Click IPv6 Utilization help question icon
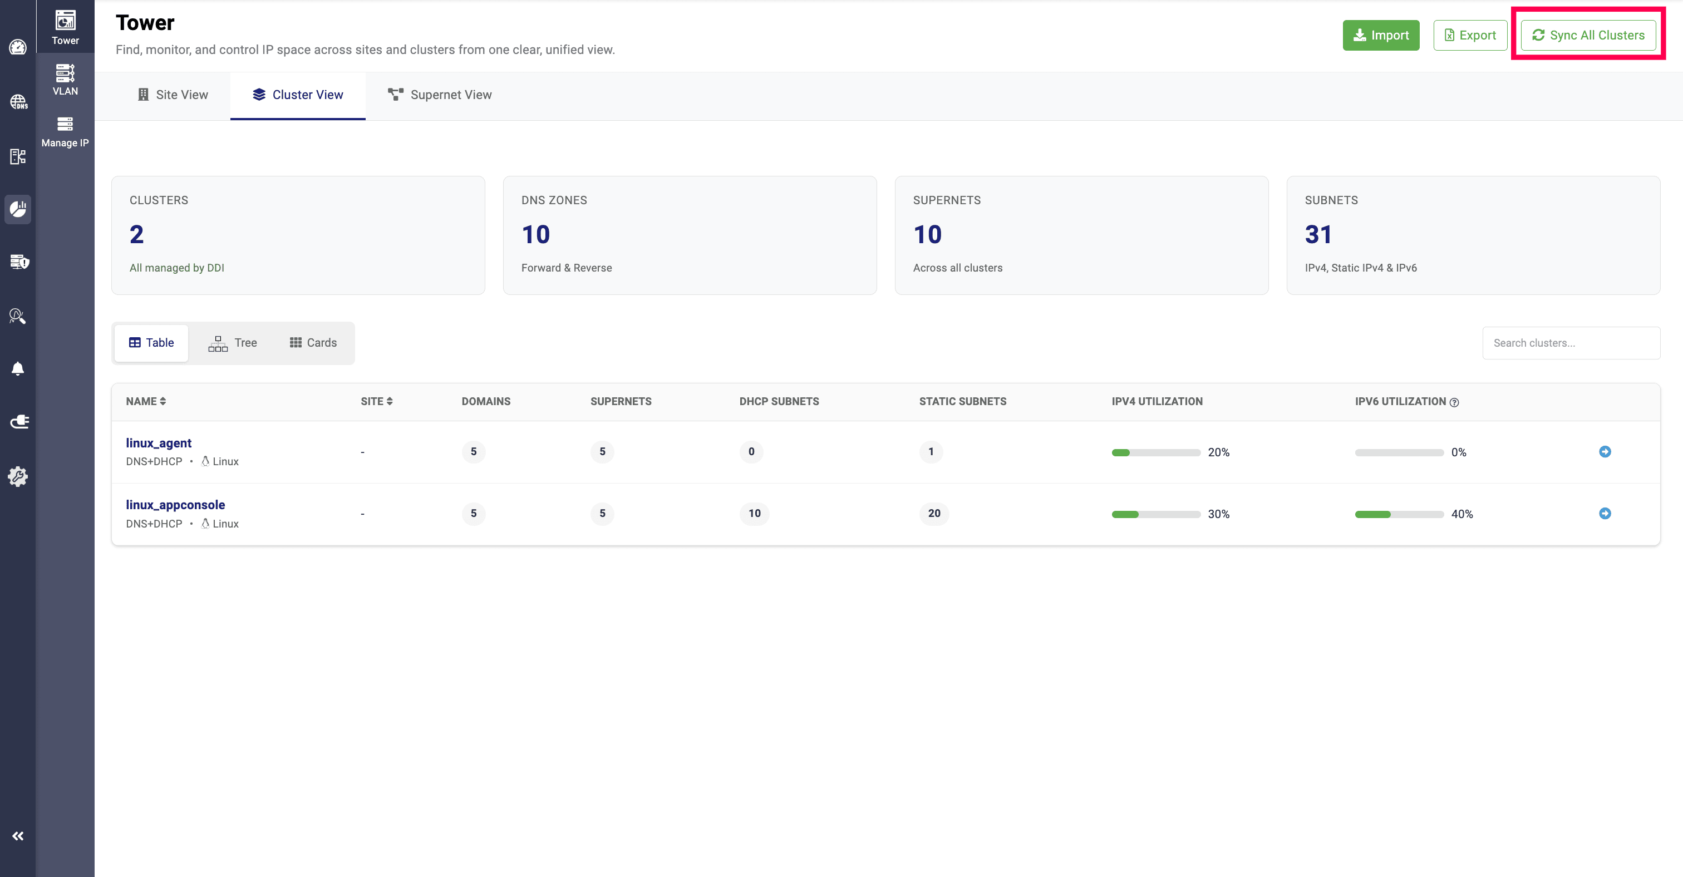 click(x=1454, y=402)
